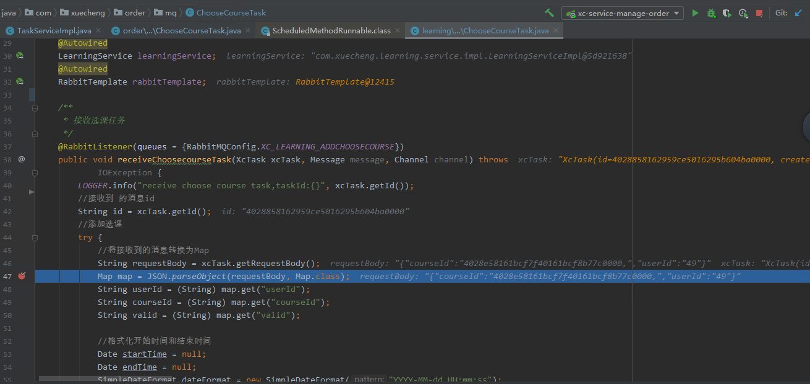810x384 pixels.
Task: Click the first @Autowired annotation on line 29
Action: (83, 43)
